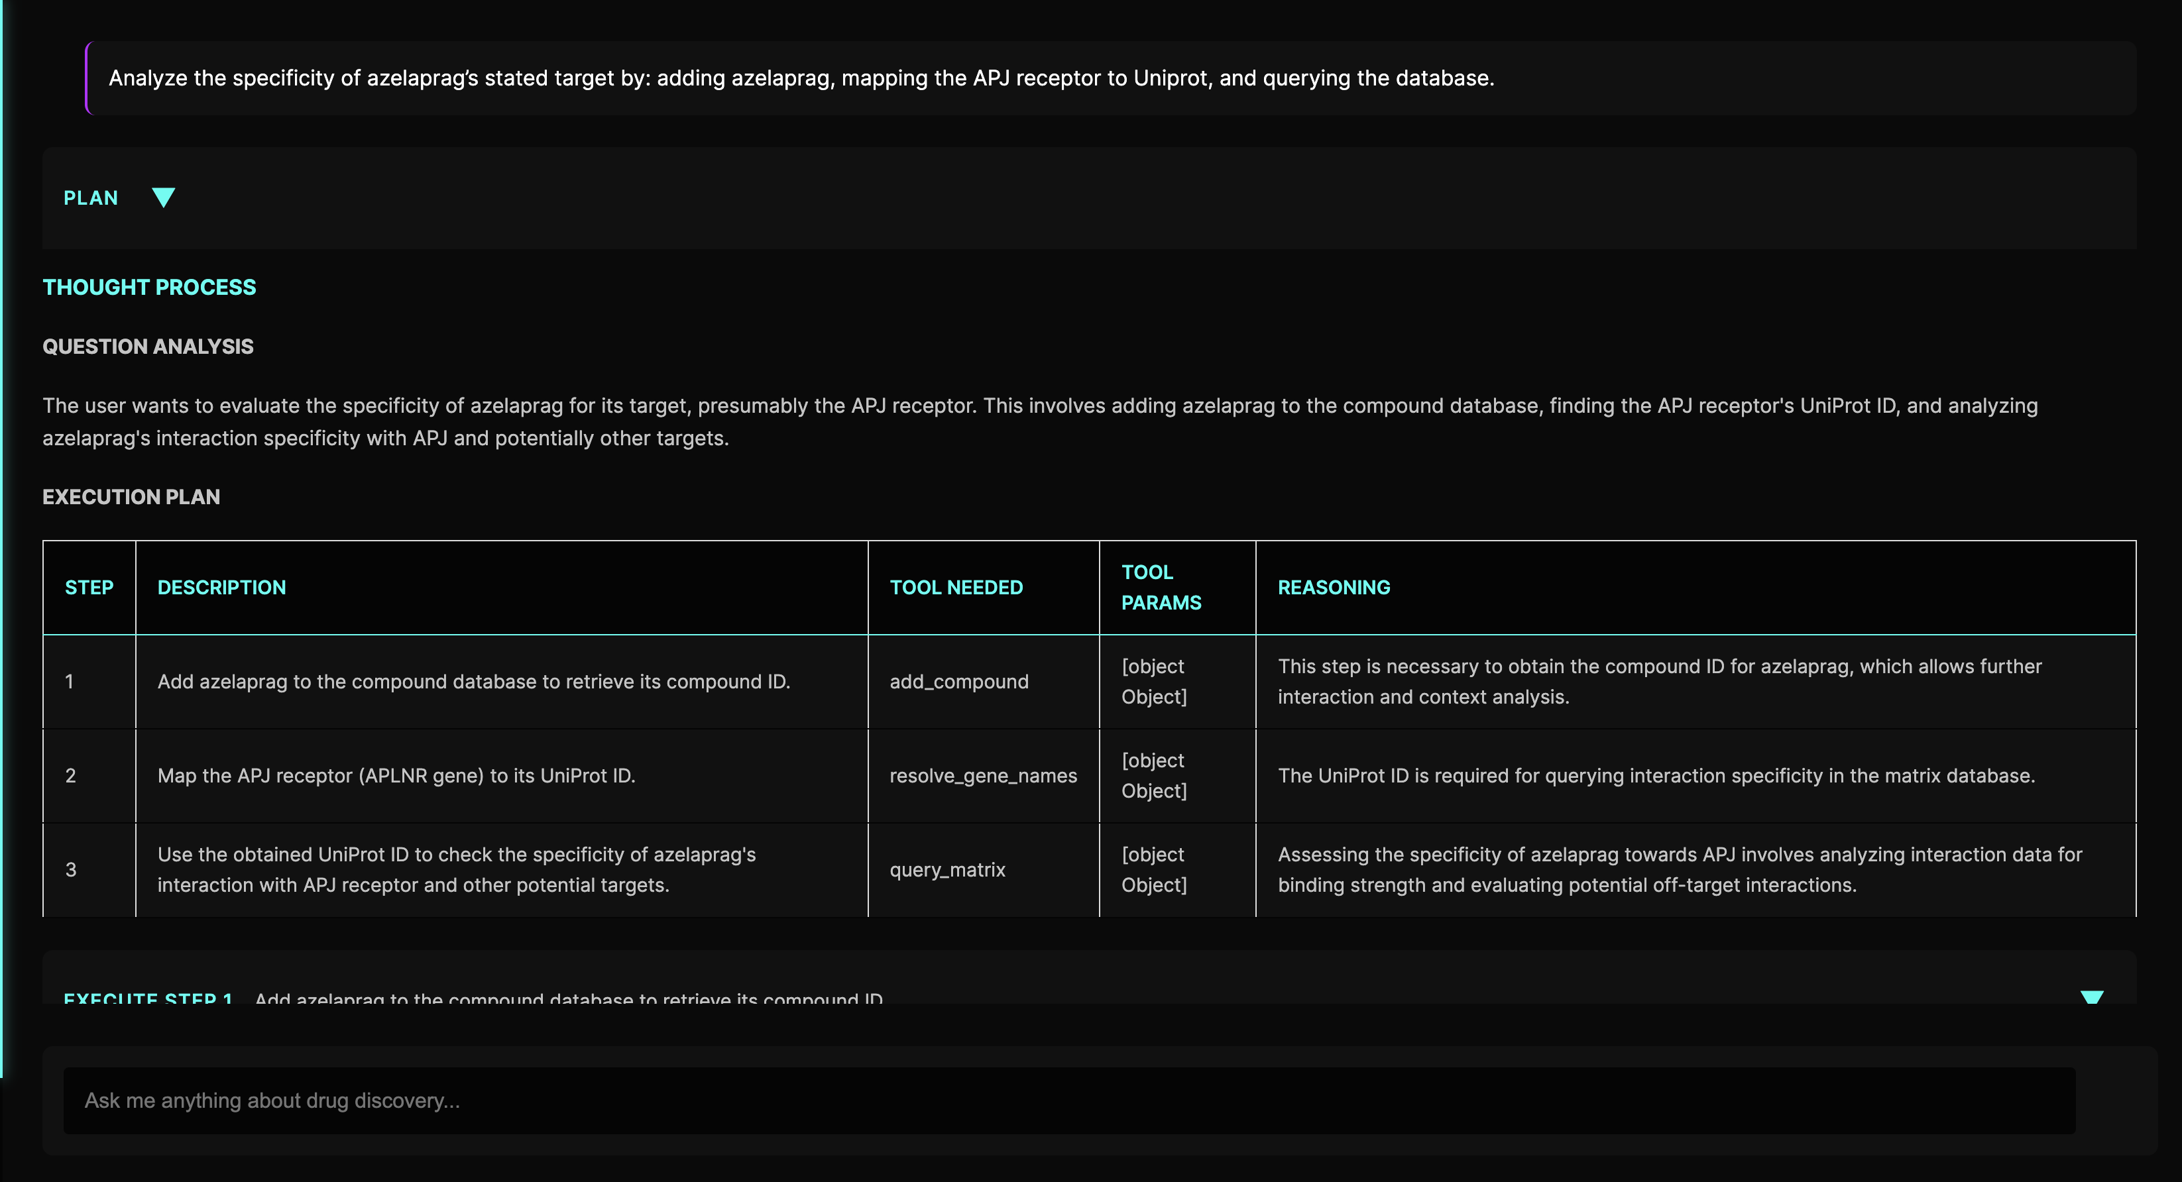Click step 1 tool params object cell
Screen dimensions: 2182x1182
[1154, 682]
